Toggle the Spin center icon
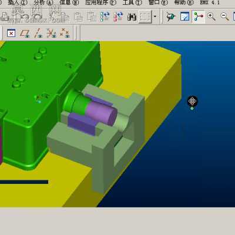The width and height of the screenshot is (235, 235). pyautogui.click(x=171, y=17)
